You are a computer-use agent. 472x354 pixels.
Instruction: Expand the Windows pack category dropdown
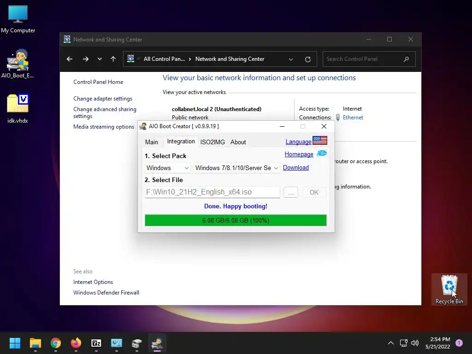click(x=167, y=168)
